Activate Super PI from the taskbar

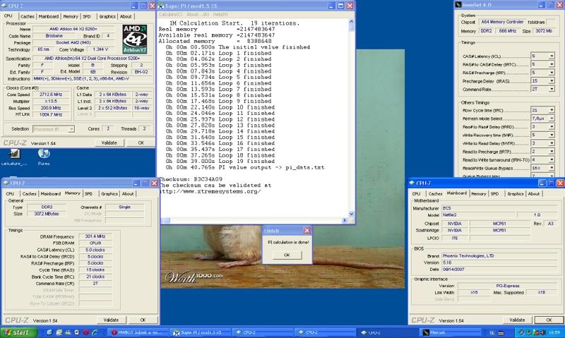tap(201, 332)
